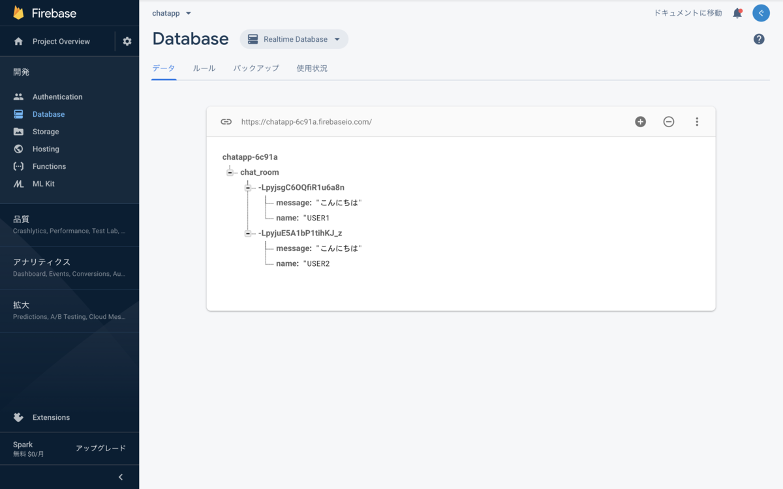Image resolution: width=783 pixels, height=489 pixels.
Task: Open notifications bell icon
Action: pyautogui.click(x=737, y=13)
